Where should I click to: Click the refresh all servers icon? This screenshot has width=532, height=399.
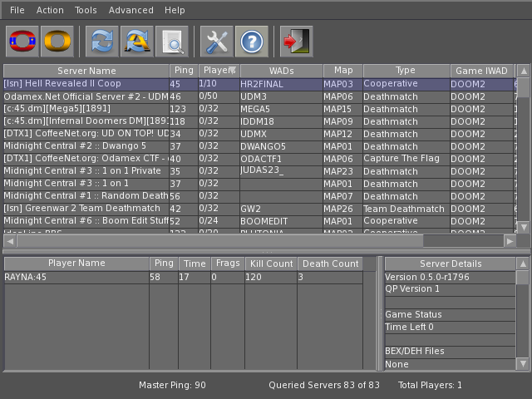137,42
